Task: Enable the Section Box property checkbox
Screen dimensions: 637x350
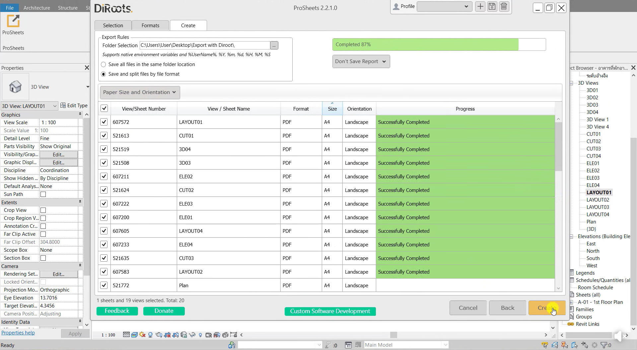Action: 43,258
